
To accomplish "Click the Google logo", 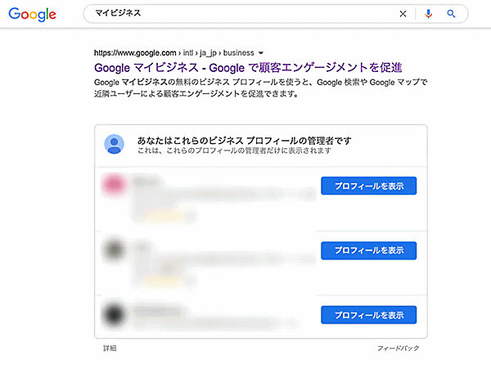I will coord(34,14).
